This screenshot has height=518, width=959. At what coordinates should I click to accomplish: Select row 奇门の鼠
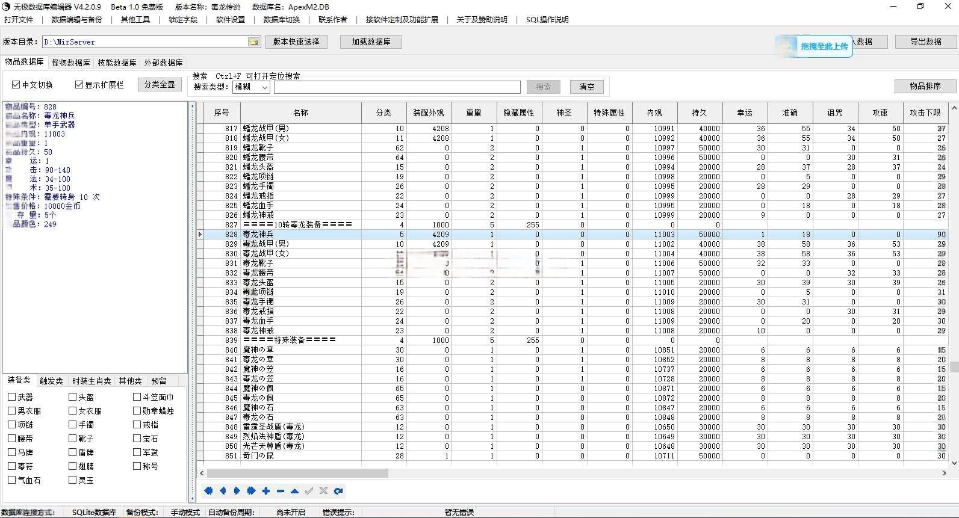point(574,455)
